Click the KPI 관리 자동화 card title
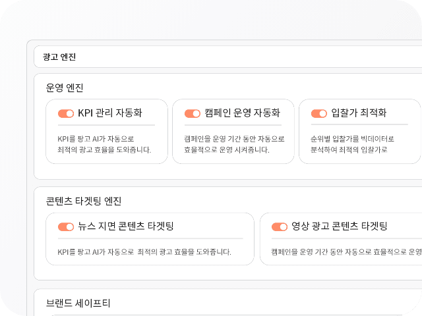 pyautogui.click(x=110, y=113)
